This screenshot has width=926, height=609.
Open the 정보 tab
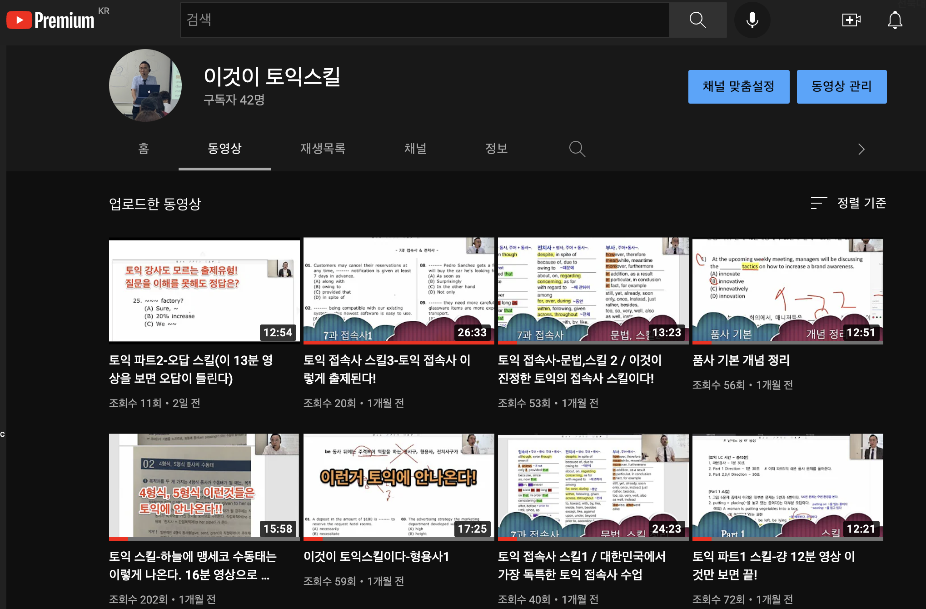(496, 149)
